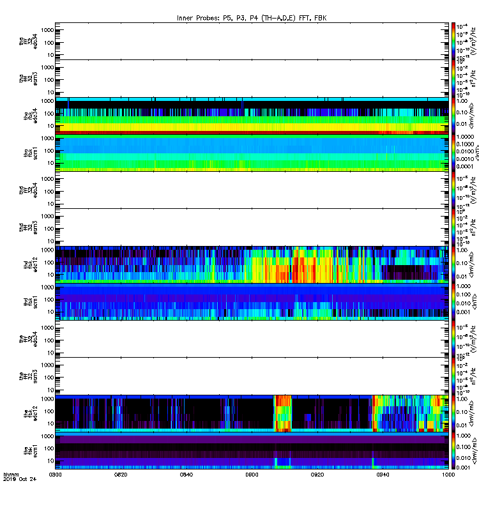This screenshot has width=479, height=511.
Task: Click the 'the fbk edc12' panel label
Action: pyautogui.click(x=30, y=413)
